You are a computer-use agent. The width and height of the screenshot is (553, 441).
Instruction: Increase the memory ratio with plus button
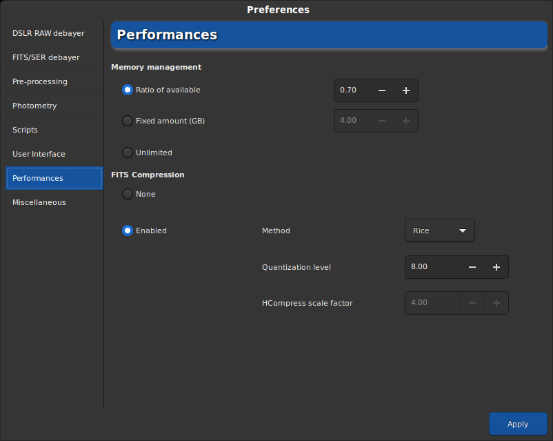click(406, 90)
